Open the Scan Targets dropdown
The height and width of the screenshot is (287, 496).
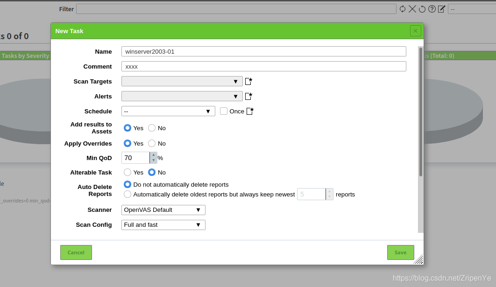tap(182, 81)
